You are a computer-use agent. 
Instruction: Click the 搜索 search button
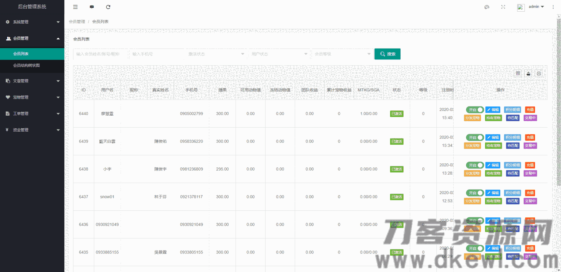point(387,54)
